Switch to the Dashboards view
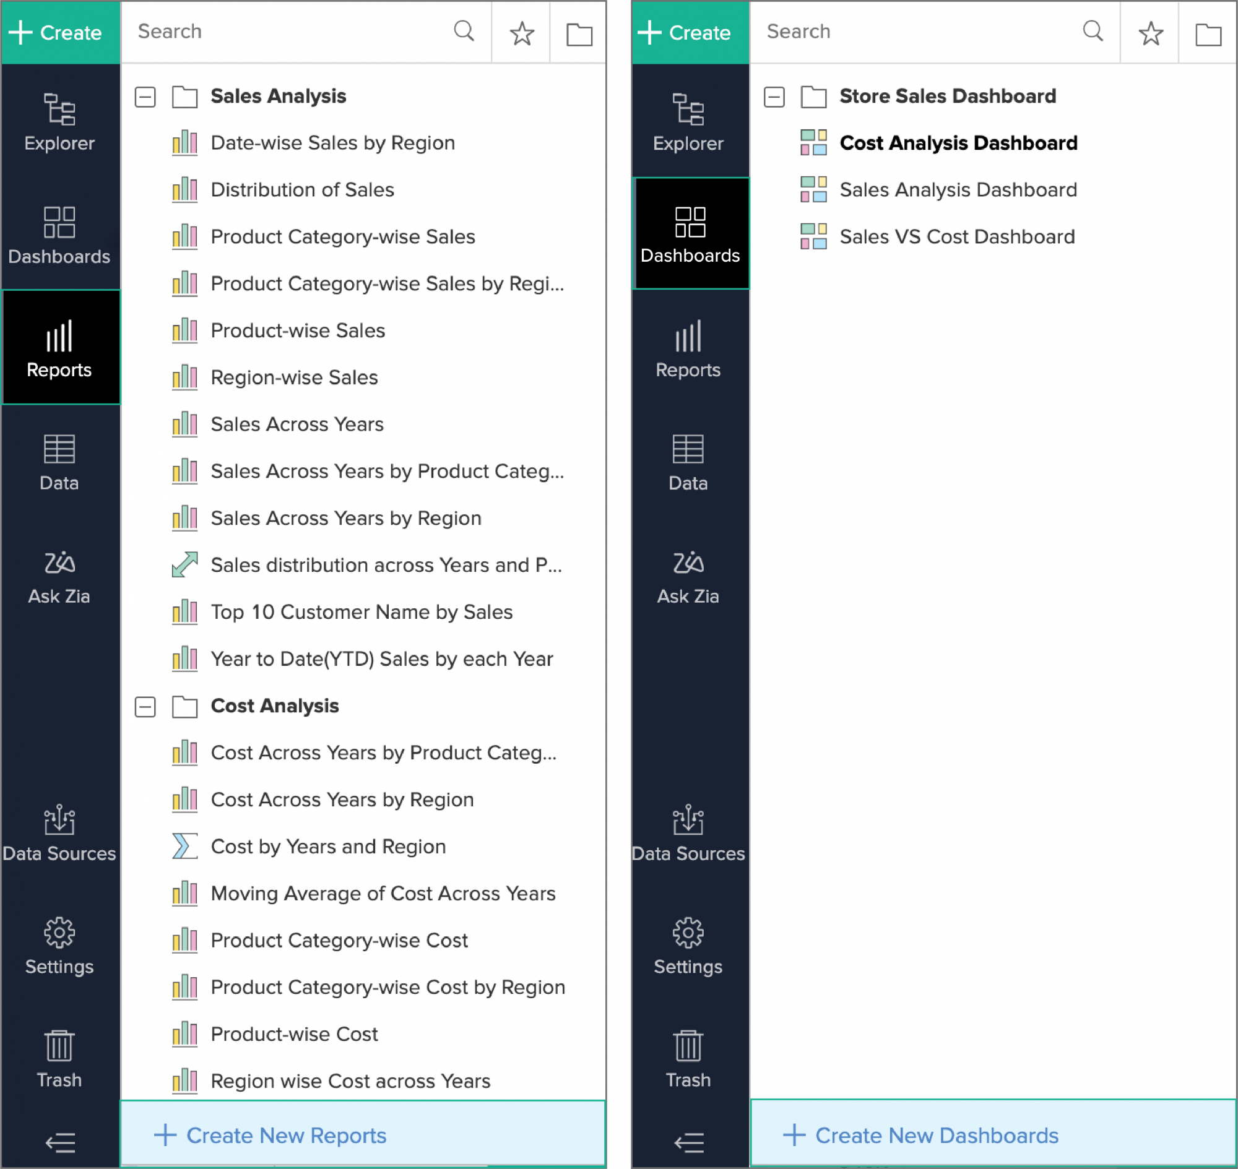The image size is (1238, 1169). [690, 234]
